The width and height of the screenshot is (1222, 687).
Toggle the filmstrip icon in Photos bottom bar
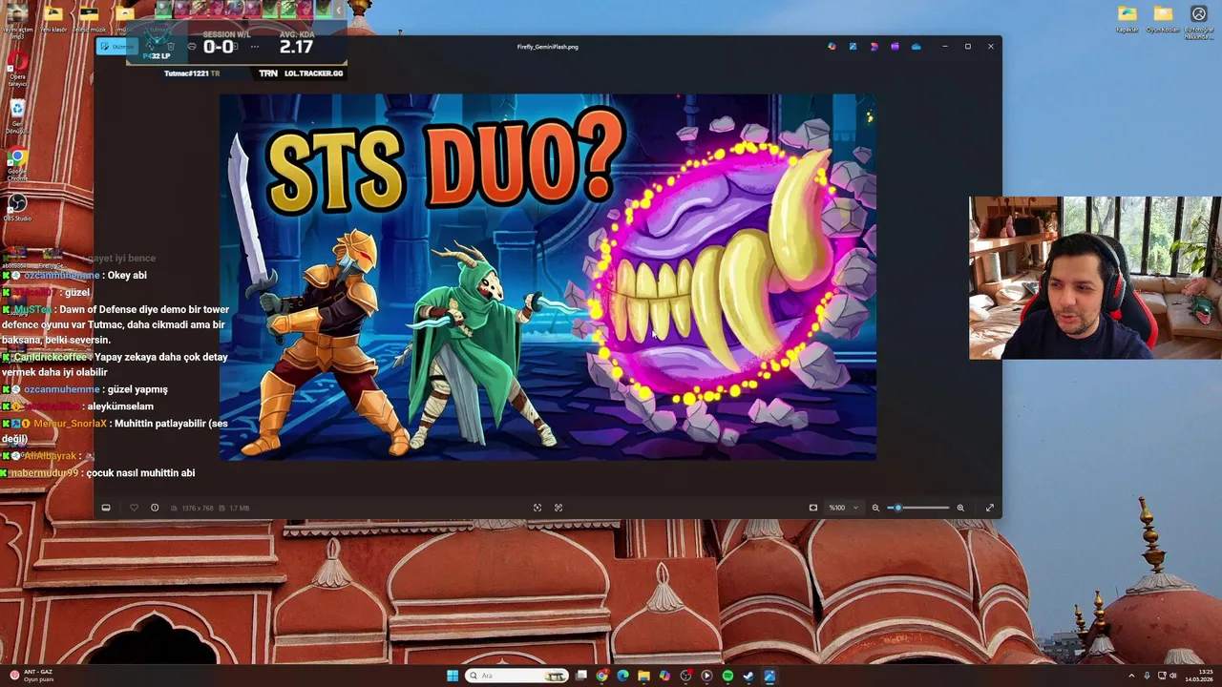tap(106, 508)
